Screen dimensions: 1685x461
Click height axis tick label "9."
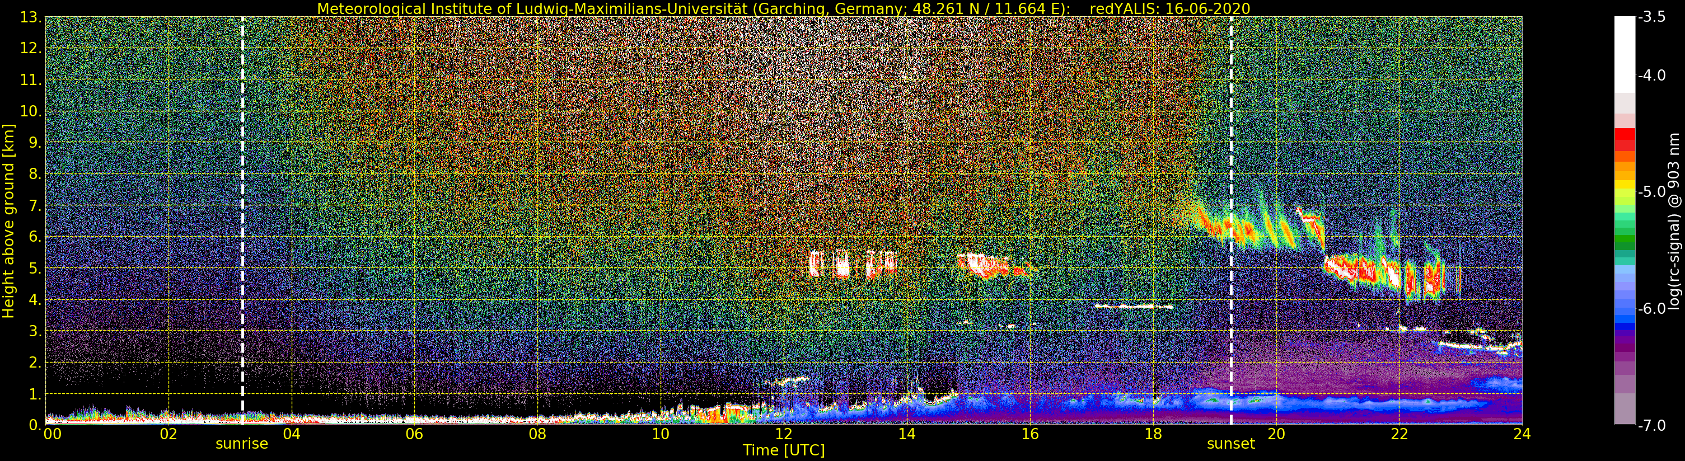[35, 143]
